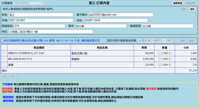The width and height of the screenshot is (199, 108).
Task: Click the postal code field 512
Action: pos(40,26)
